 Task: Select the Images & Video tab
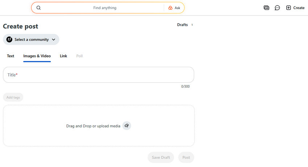(x=37, y=56)
